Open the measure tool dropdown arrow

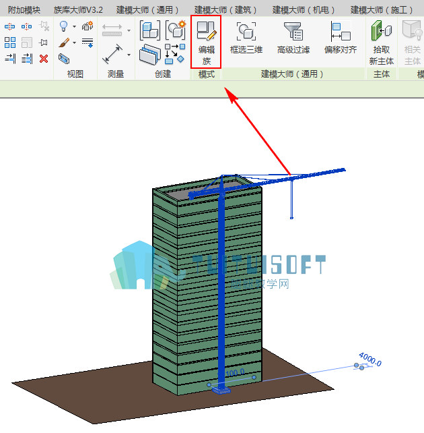click(x=129, y=55)
